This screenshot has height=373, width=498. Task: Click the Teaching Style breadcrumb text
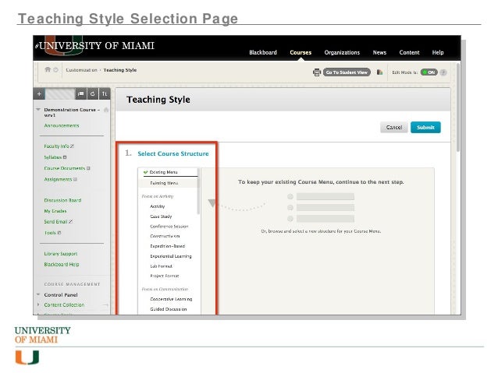[x=120, y=70]
